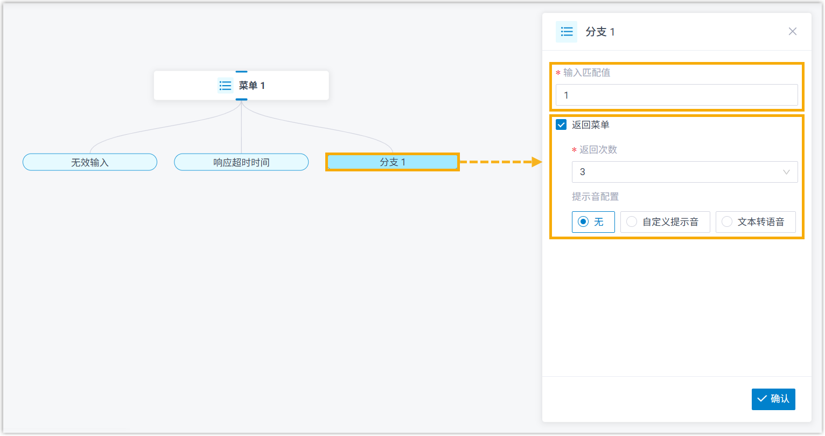Click the list icon in panel header
825x436 pixels.
[x=567, y=32]
